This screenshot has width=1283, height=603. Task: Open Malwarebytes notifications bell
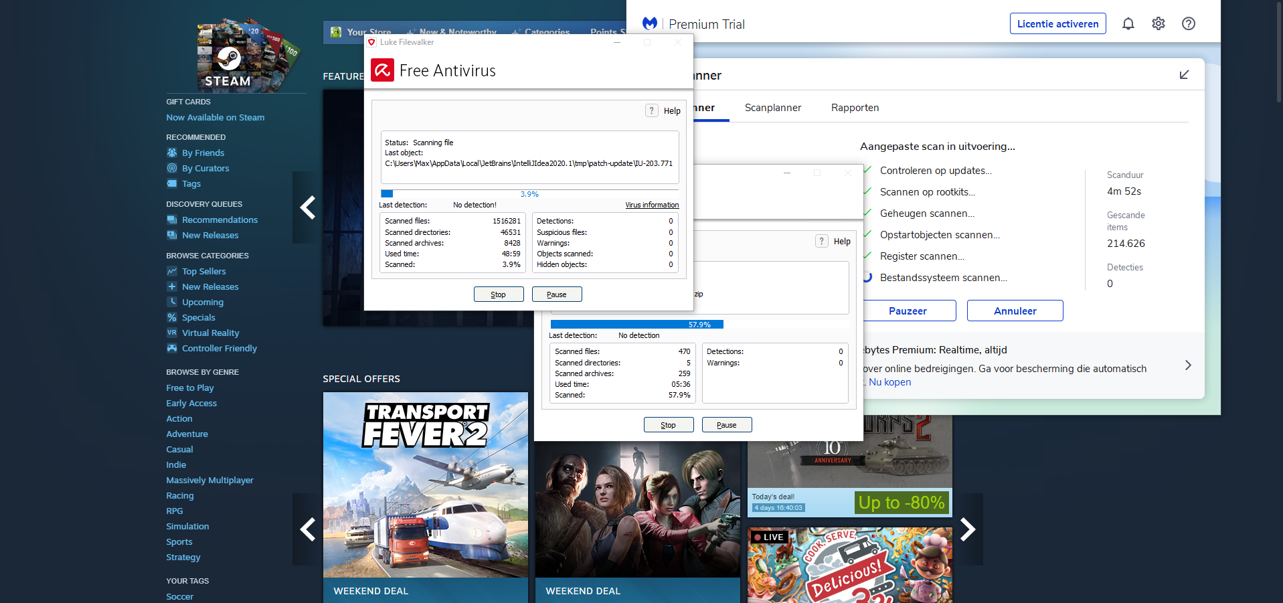[1128, 24]
